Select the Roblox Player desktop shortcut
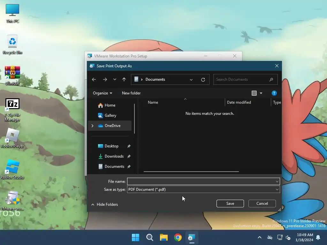Image resolution: width=327 pixels, height=245 pixels. tap(12, 138)
